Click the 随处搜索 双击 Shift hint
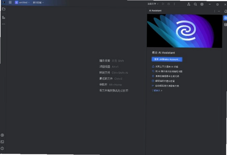Image resolution: width=227 pixels, height=155 pixels. click(x=112, y=61)
